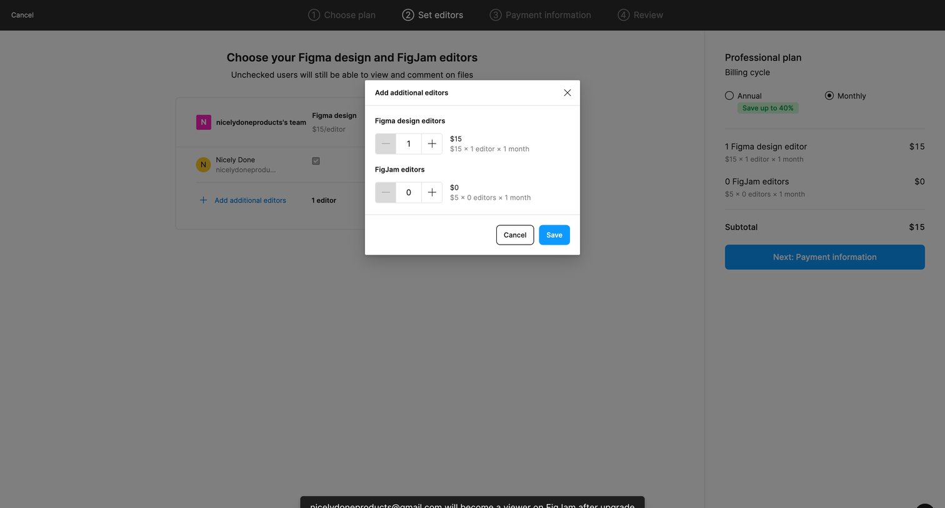Click the 1 Figma design editor line
This screenshot has height=508, width=945.
tap(766, 147)
